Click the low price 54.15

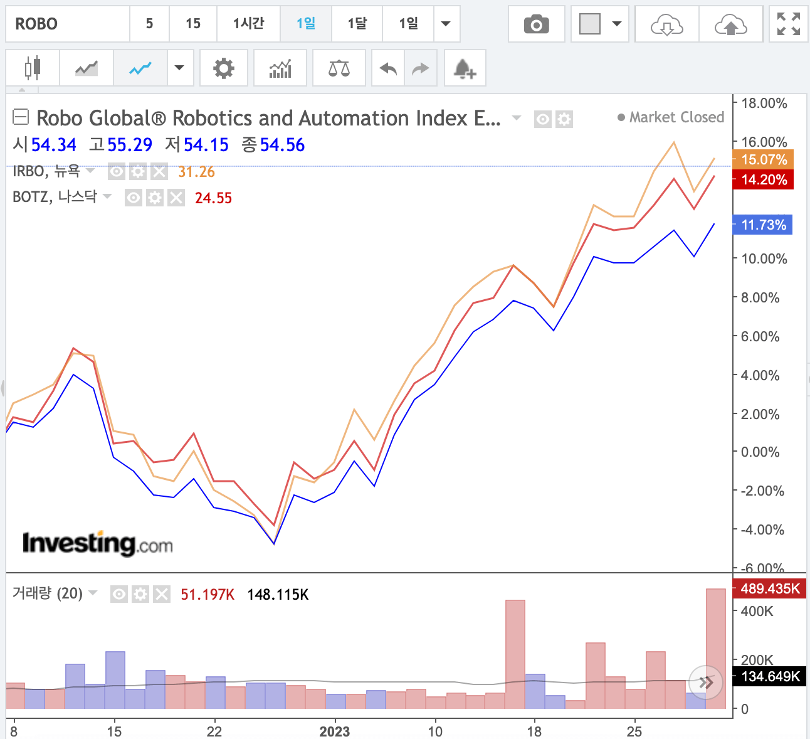(x=206, y=145)
